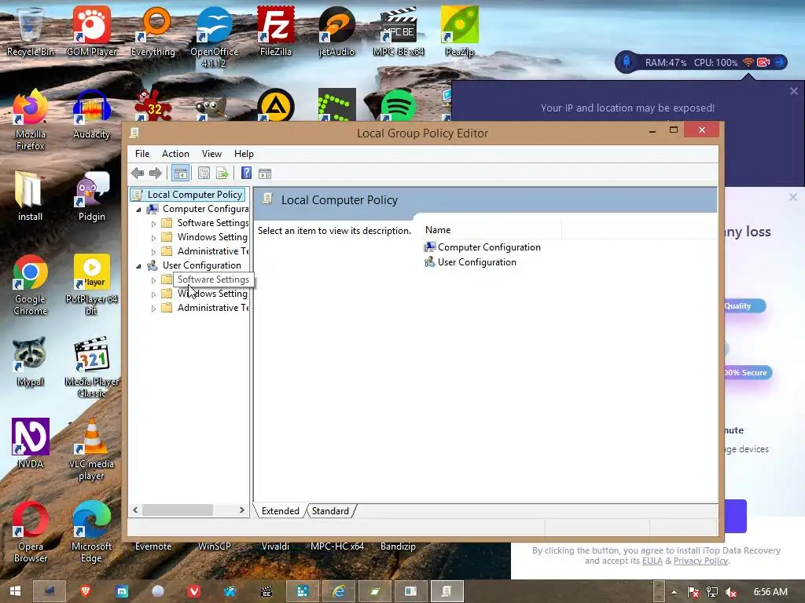Screen dimensions: 805x603
Task: Open the Privacy Policy link in iTop window
Action: tap(700, 561)
